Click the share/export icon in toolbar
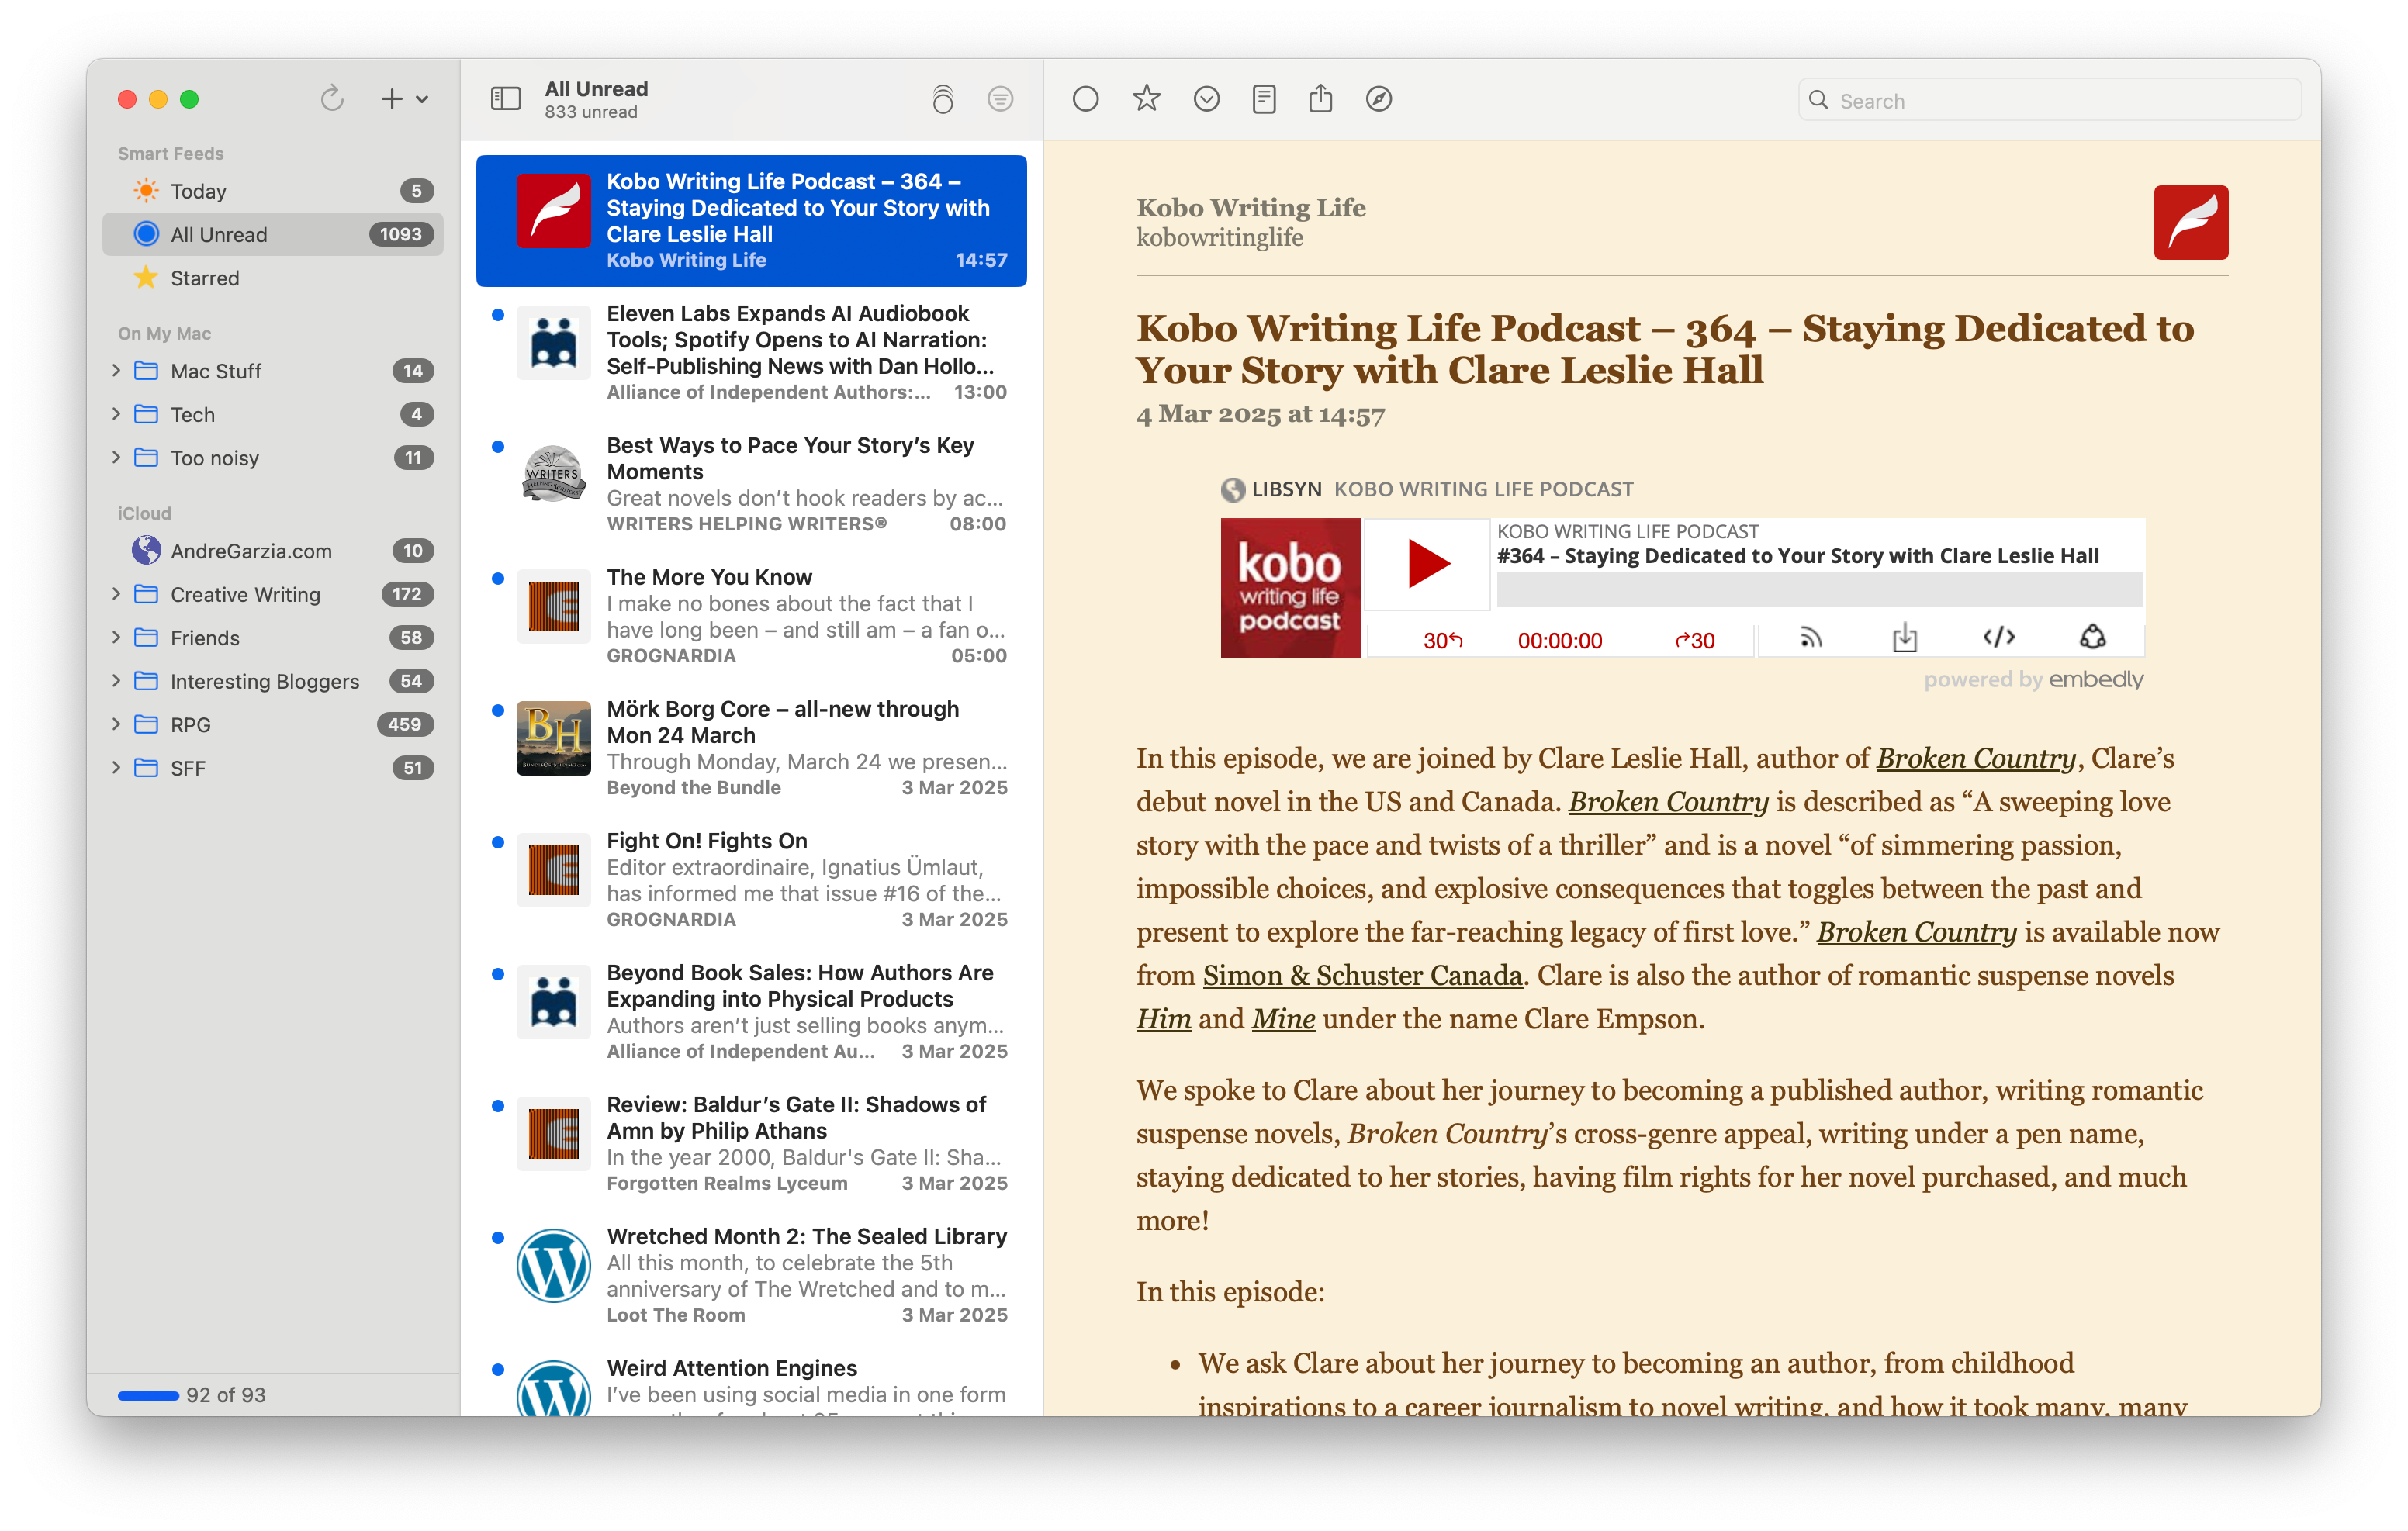The image size is (2408, 1531). pyautogui.click(x=1320, y=100)
